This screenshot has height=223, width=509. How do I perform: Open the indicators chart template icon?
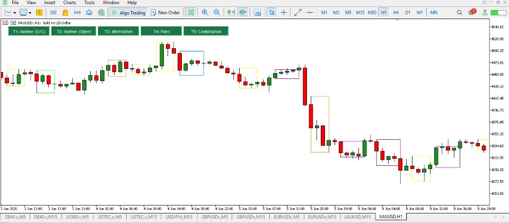pyautogui.click(x=23, y=13)
